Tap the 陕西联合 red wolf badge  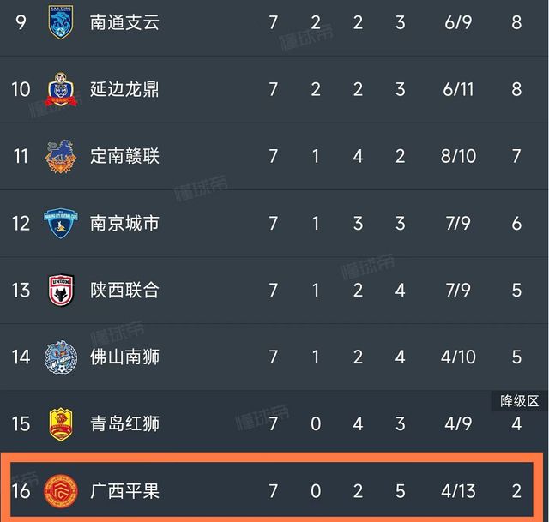point(61,290)
